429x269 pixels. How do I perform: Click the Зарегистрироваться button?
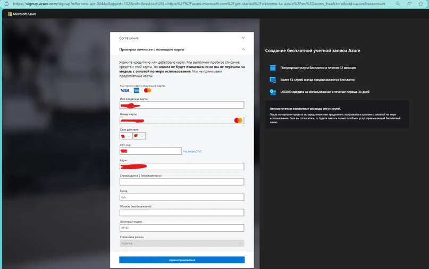[x=182, y=260]
